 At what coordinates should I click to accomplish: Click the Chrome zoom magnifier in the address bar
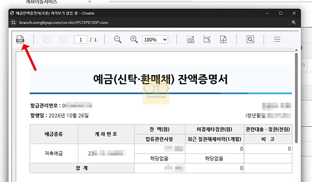pos(294,23)
